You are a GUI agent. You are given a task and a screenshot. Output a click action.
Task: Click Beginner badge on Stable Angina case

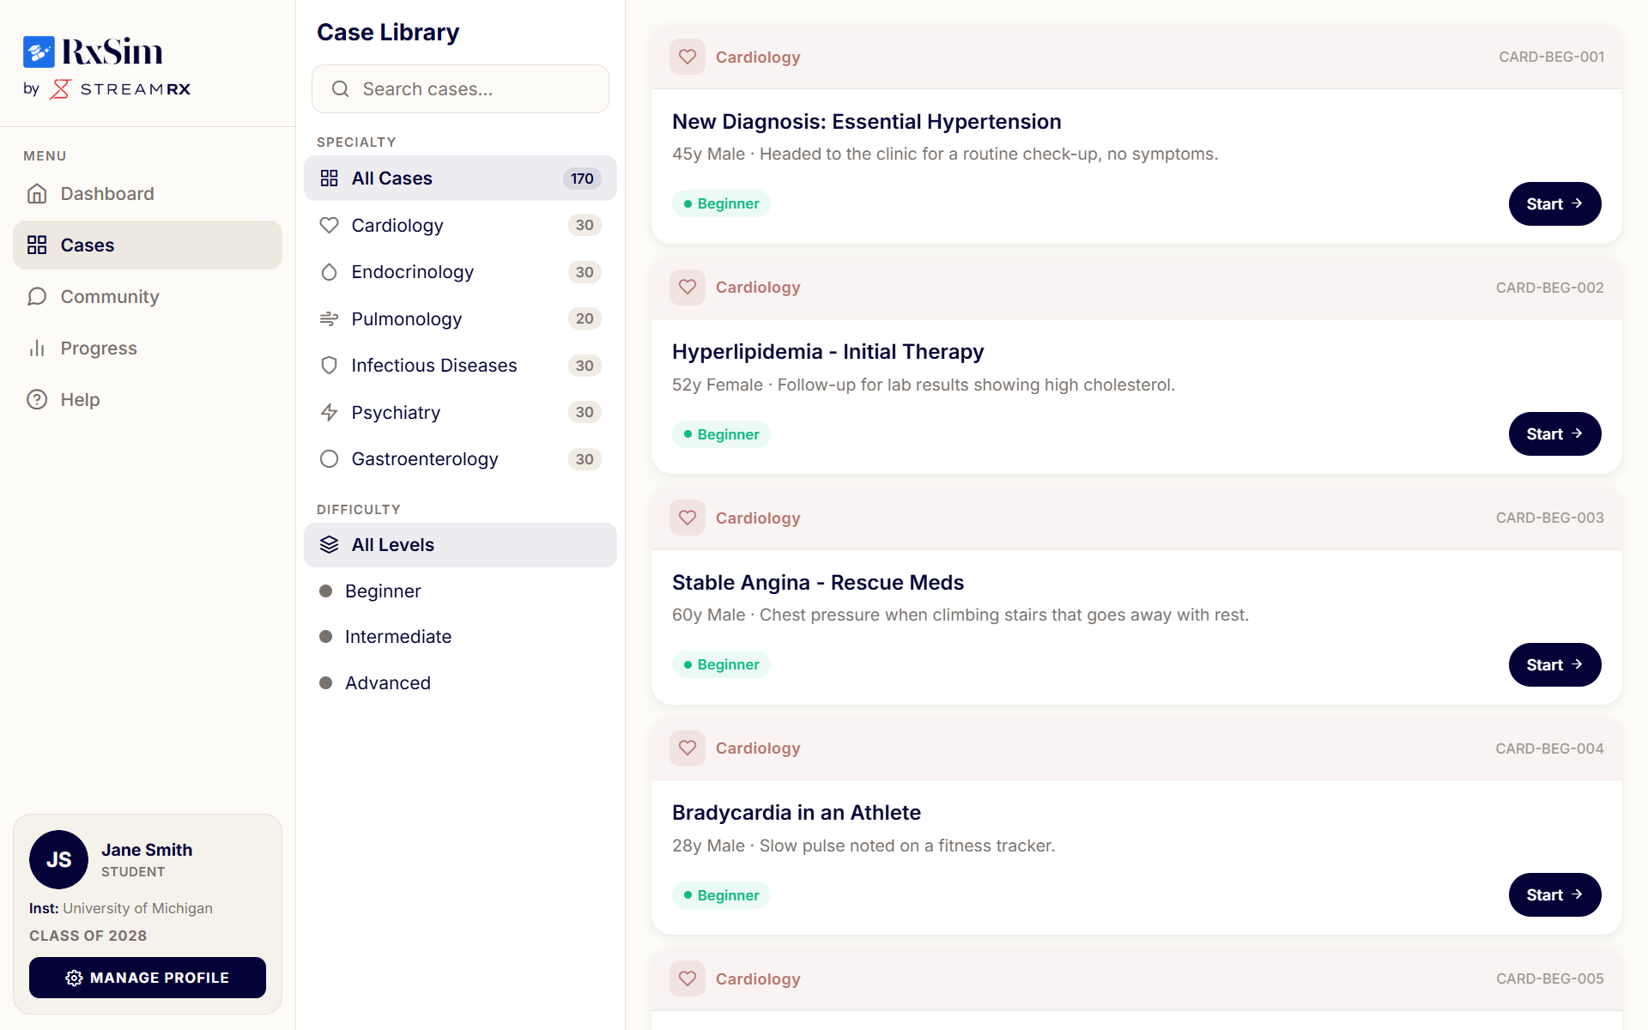(721, 664)
